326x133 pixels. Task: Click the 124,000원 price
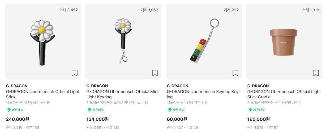(97, 119)
